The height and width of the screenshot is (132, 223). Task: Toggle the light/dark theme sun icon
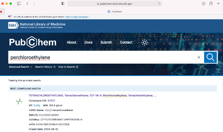coord(145,42)
